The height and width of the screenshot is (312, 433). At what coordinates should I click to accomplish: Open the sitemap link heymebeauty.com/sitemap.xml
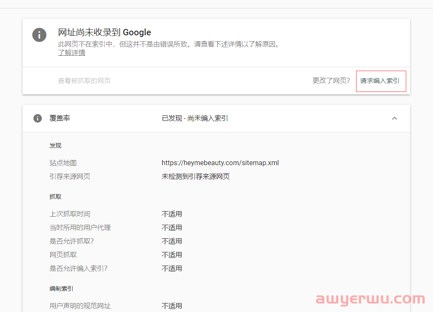tap(220, 163)
